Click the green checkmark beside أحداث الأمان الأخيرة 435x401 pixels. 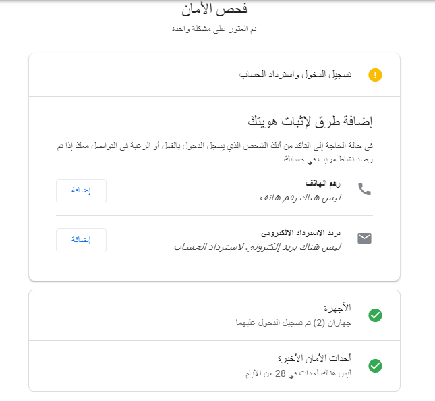pyautogui.click(x=376, y=366)
